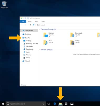Open the Microsoft Store taskbar icon
Viewport: 100px width, 106px height.
(x=66, y=104)
